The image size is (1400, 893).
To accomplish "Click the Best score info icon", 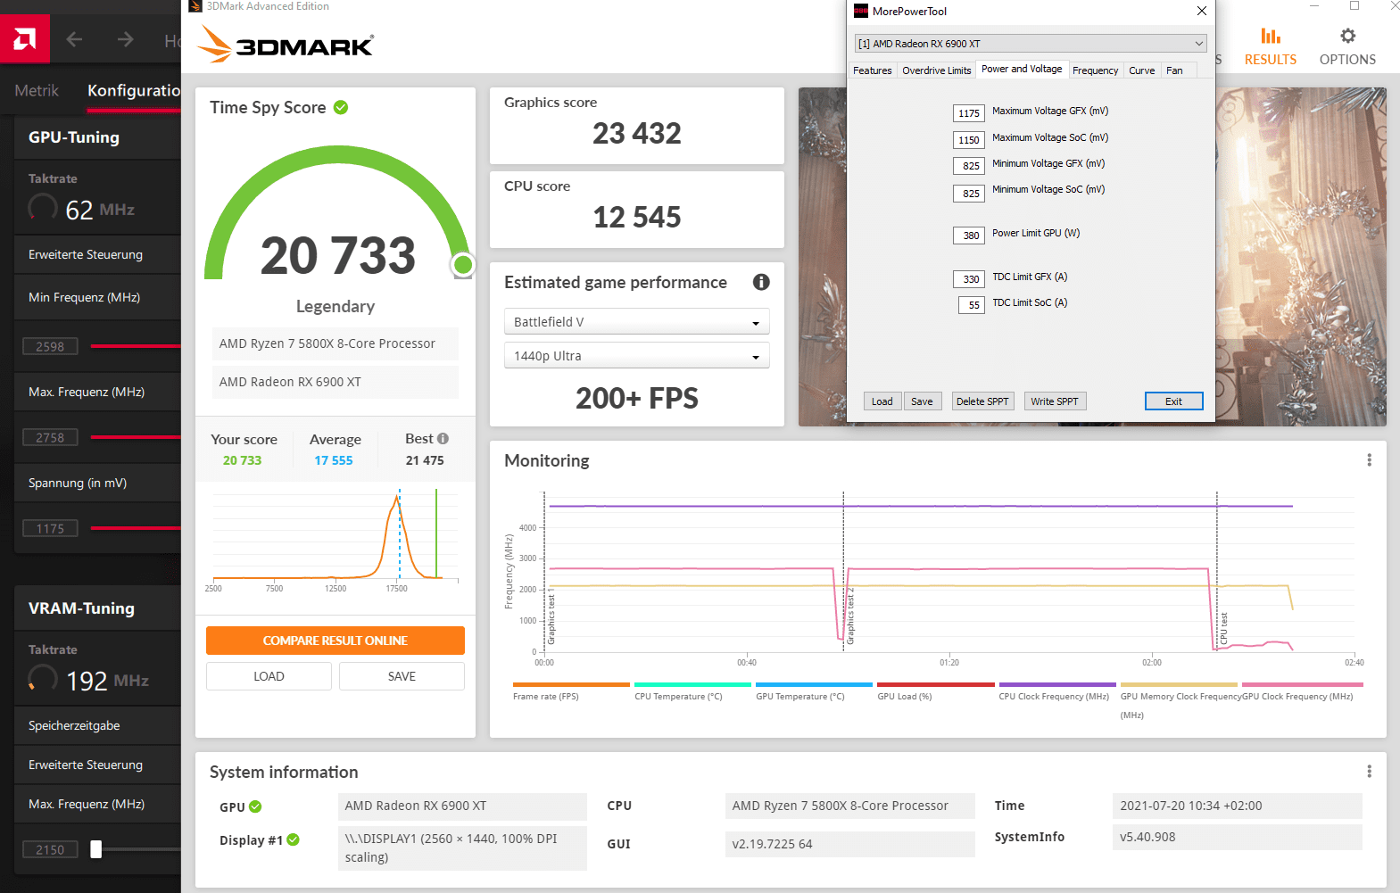I will coord(443,439).
